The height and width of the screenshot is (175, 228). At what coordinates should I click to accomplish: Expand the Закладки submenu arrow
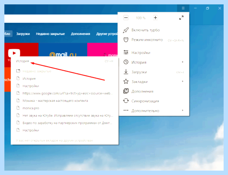click(x=182, y=81)
